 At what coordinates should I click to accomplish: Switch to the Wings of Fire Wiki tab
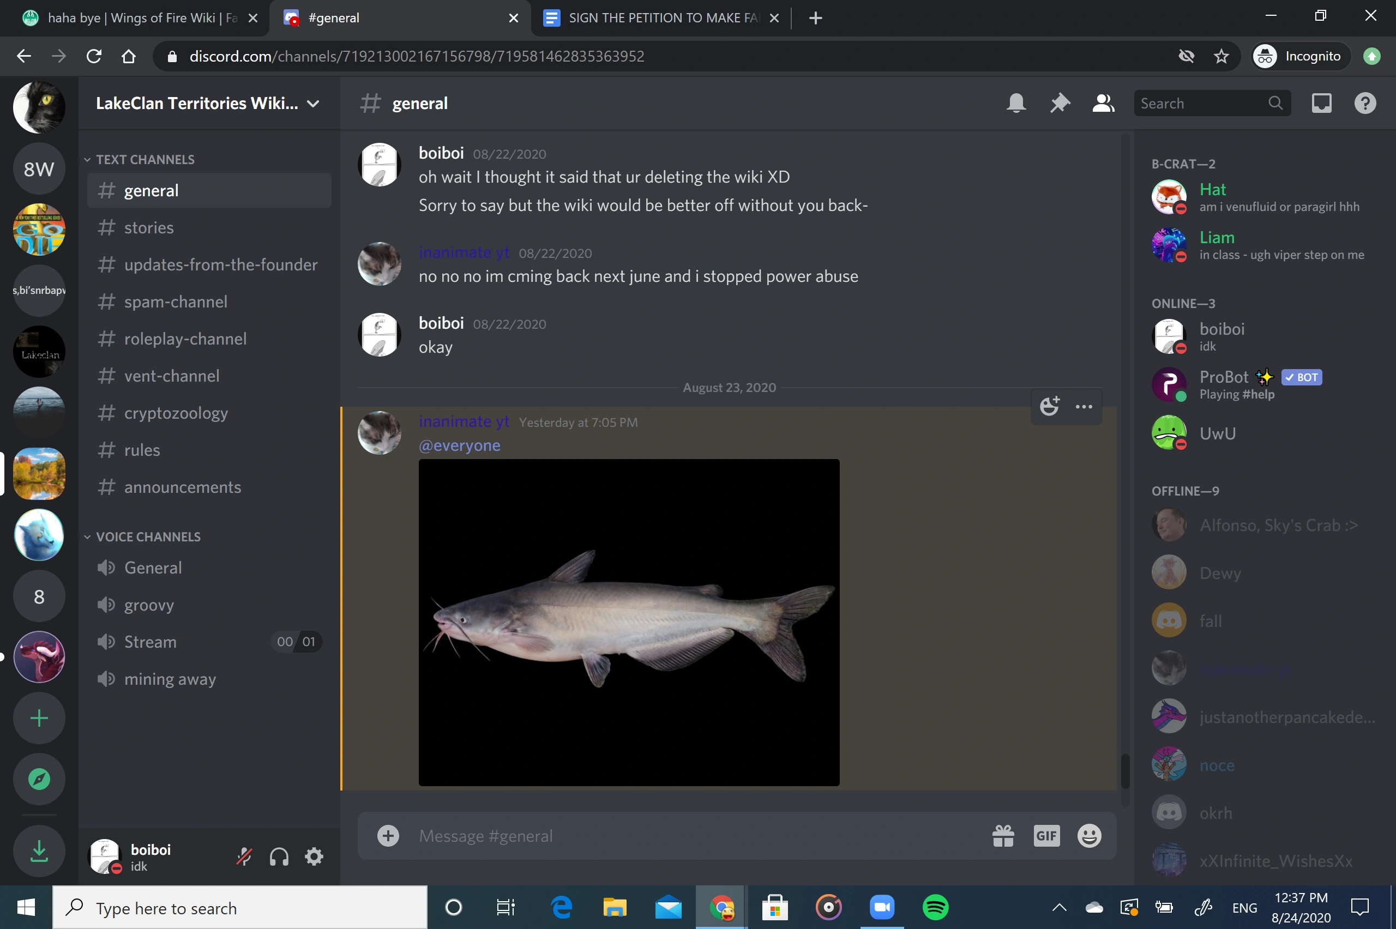tap(136, 18)
